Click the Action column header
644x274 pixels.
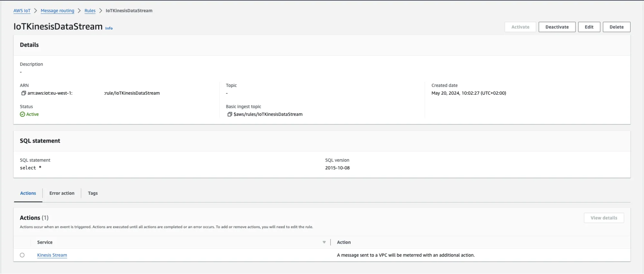pyautogui.click(x=344, y=242)
